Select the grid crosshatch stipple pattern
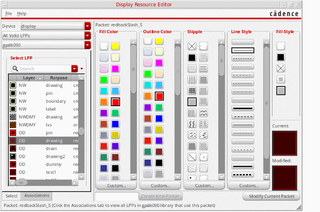The image size is (320, 212). pyautogui.click(x=192, y=91)
